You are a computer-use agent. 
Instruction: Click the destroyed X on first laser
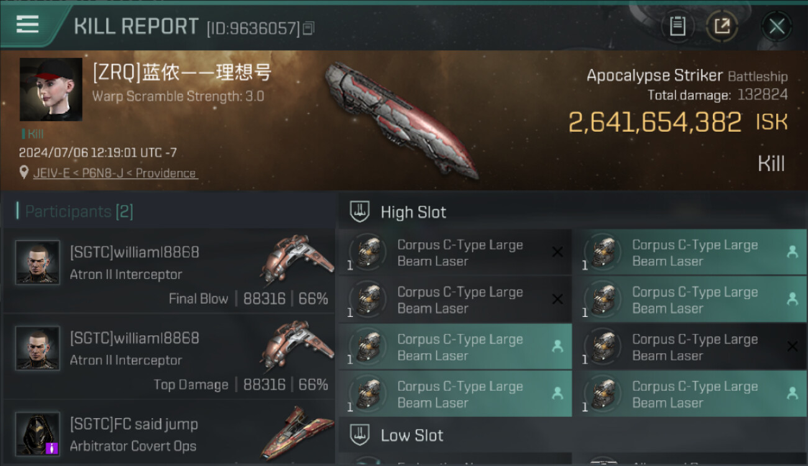pos(558,252)
